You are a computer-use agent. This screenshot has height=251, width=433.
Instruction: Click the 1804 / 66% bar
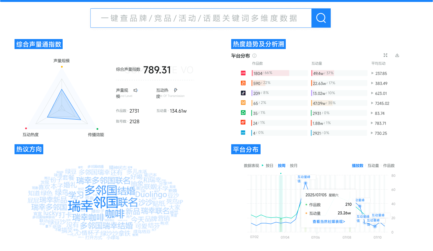click(x=280, y=73)
